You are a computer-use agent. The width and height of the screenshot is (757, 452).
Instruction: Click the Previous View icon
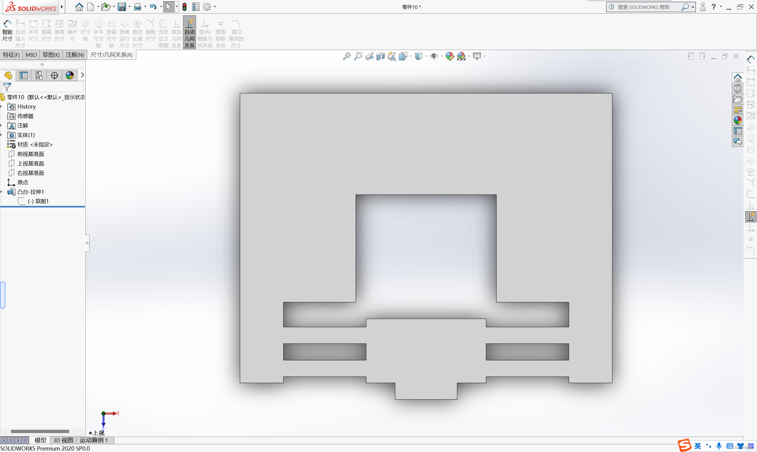[370, 56]
